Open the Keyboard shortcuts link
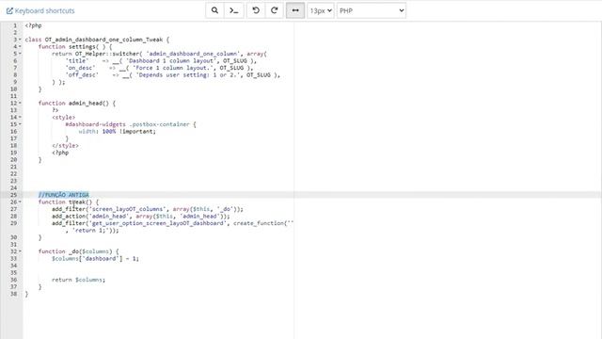 (40, 10)
